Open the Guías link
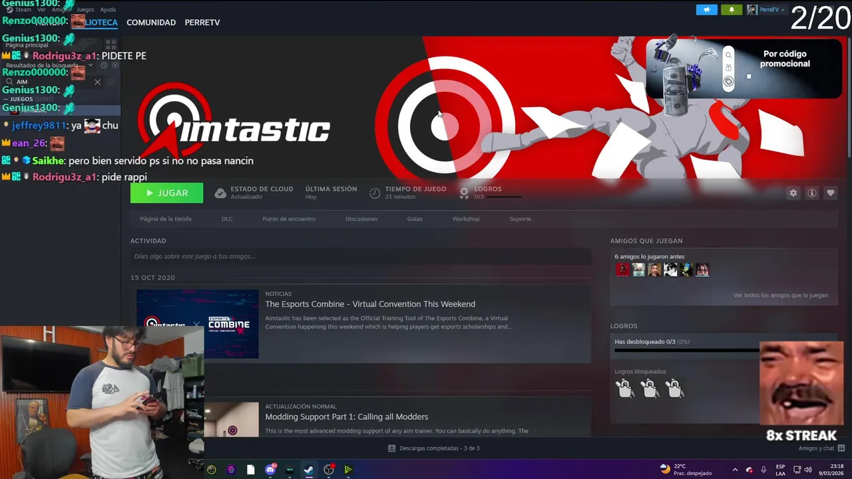852x479 pixels. [x=415, y=219]
